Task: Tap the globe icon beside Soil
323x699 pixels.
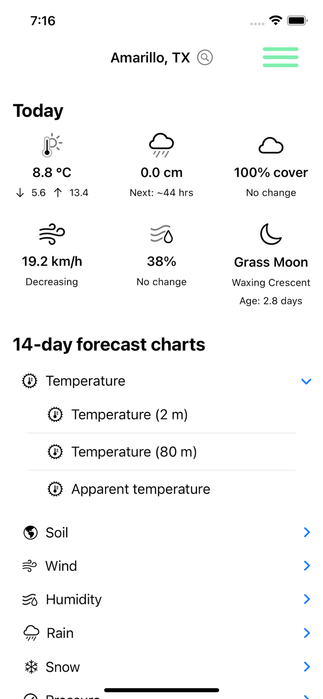Action: pos(30,532)
